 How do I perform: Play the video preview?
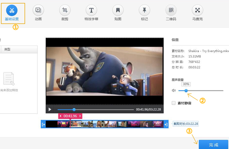pos(50,110)
